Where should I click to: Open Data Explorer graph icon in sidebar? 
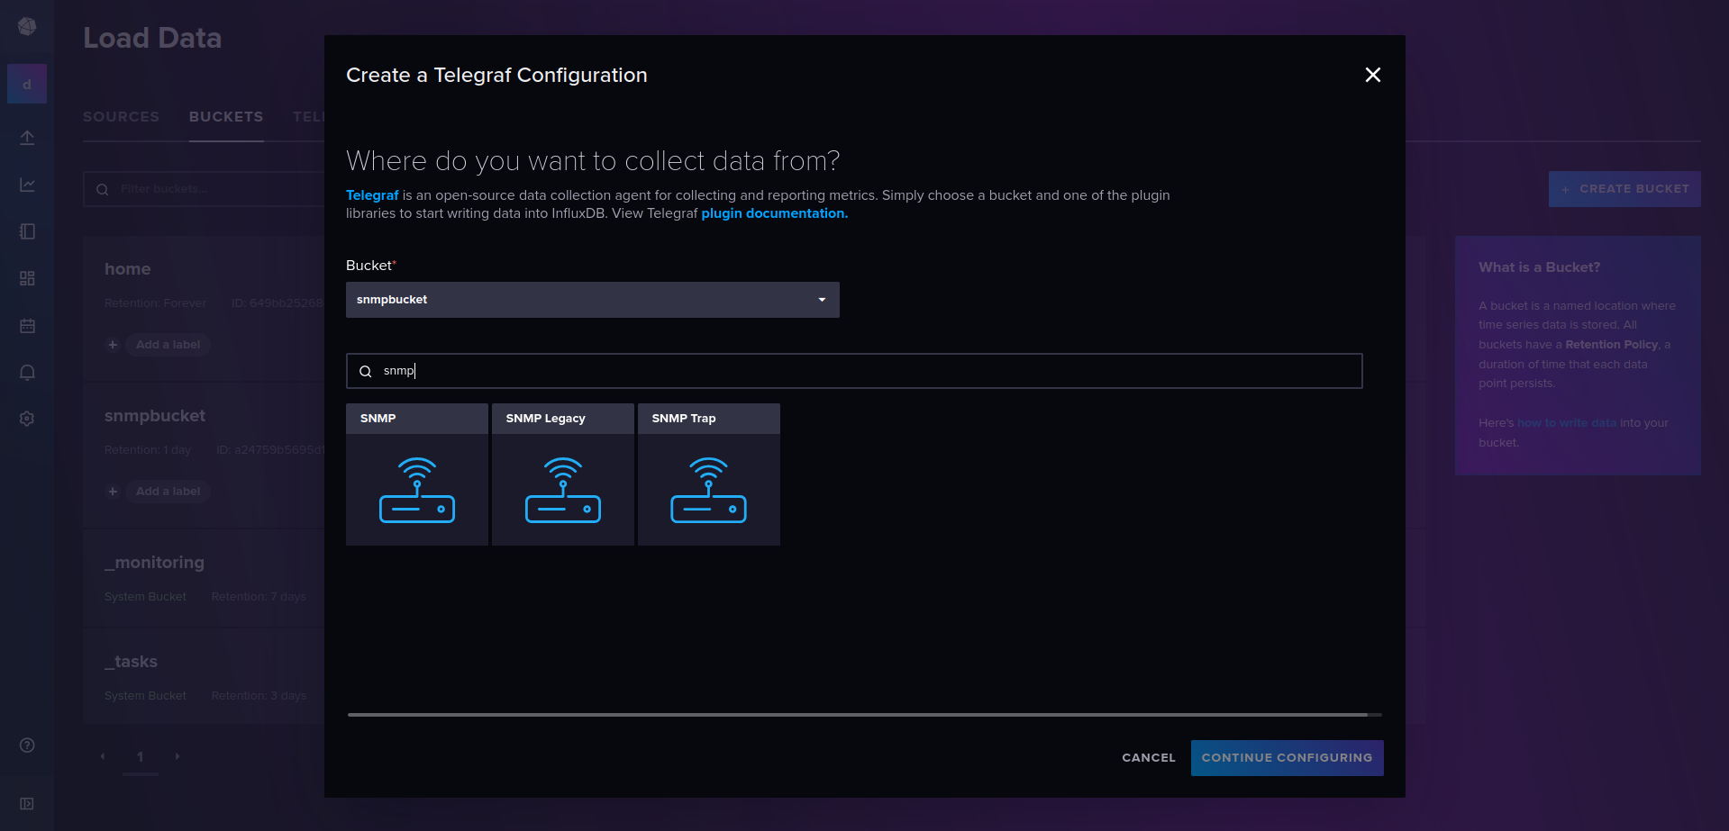coord(27,185)
